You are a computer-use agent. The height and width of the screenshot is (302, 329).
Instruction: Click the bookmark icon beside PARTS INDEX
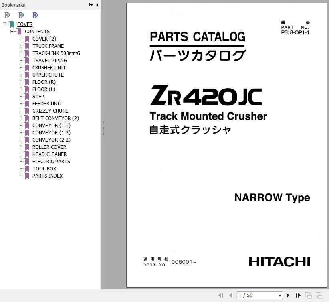pos(26,176)
